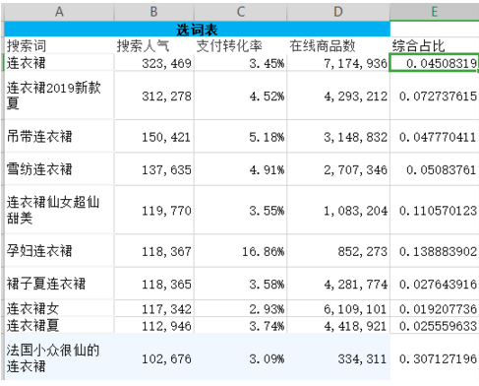Select column B header
The image size is (479, 386).
(153, 12)
